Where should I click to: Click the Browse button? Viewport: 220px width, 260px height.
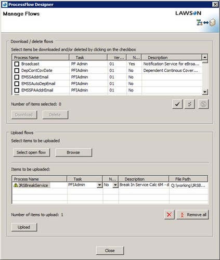click(x=73, y=152)
